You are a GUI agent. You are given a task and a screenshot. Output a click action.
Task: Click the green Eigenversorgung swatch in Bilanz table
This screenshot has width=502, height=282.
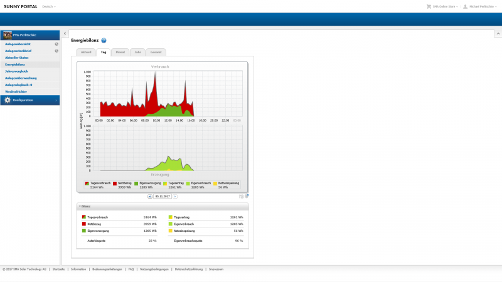pyautogui.click(x=84, y=231)
